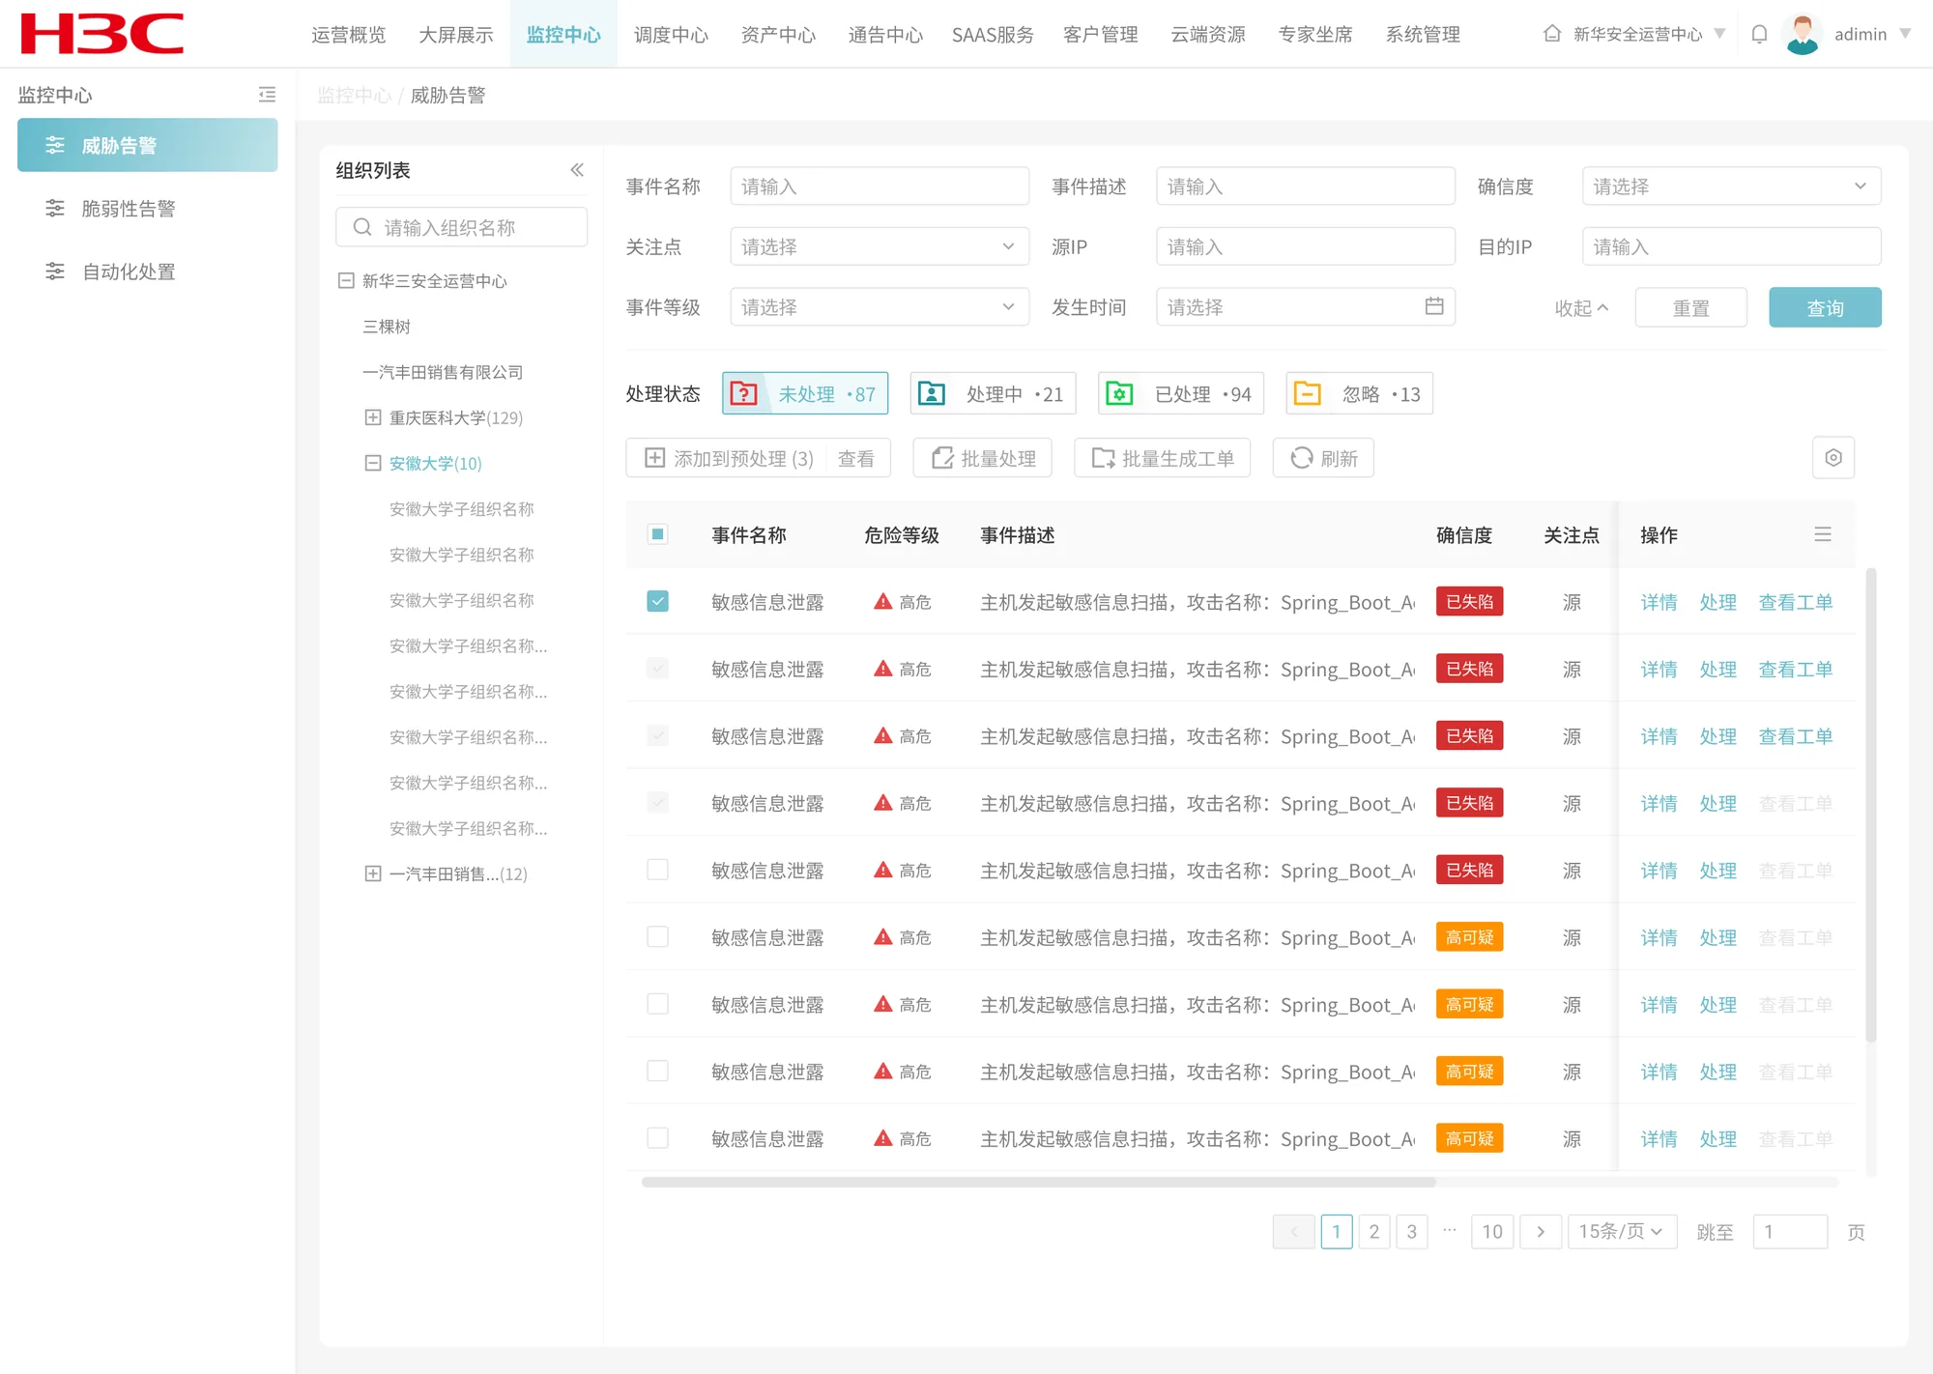Open 详情 link in first row

(1659, 602)
